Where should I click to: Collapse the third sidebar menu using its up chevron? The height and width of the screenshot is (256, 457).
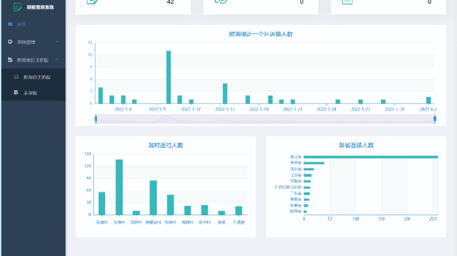pos(57,60)
